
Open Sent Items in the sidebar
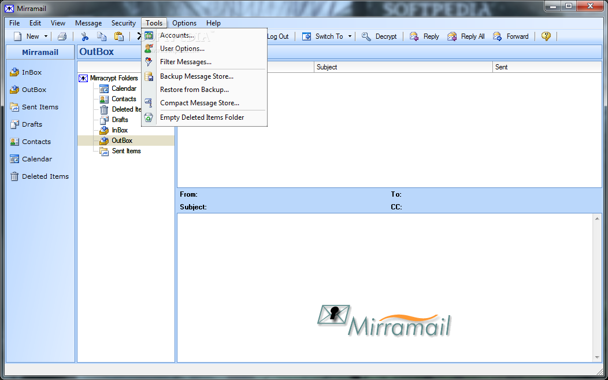pyautogui.click(x=34, y=107)
